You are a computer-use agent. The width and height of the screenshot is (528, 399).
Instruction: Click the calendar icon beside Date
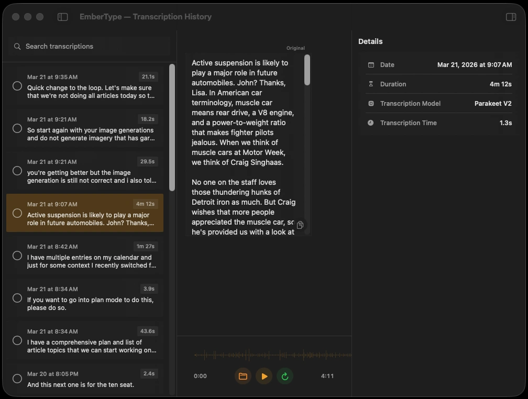[x=371, y=65]
